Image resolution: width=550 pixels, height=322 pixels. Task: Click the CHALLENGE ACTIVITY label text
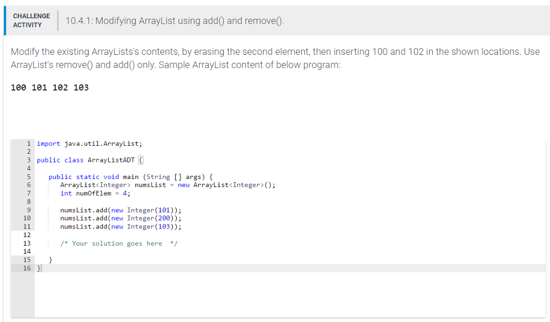[x=31, y=19]
